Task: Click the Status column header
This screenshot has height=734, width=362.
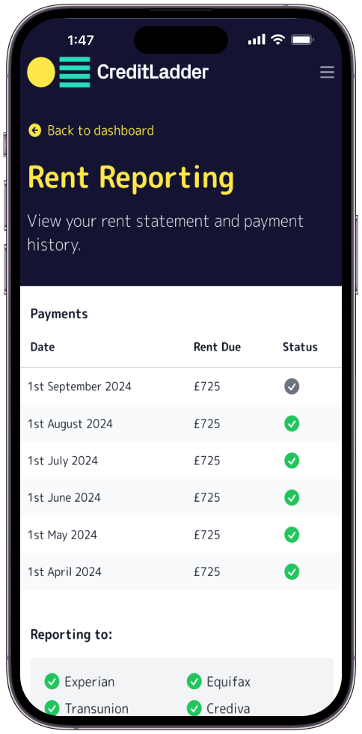Action: pos(300,347)
